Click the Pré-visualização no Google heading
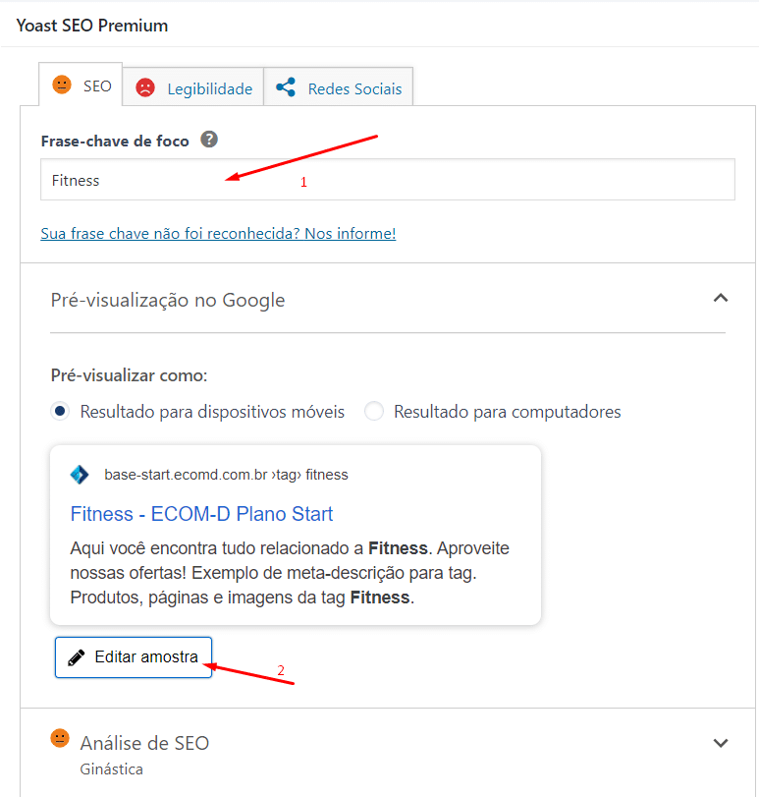 click(x=168, y=300)
